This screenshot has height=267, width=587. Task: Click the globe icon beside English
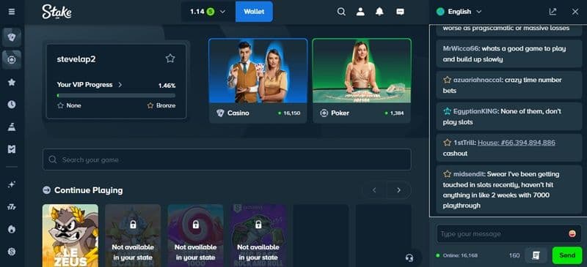(440, 12)
